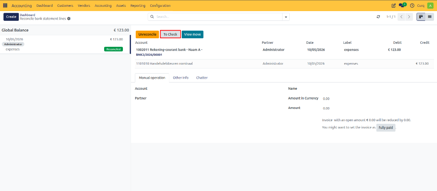
Task: Click the Administrator tag in statement line
Action: pyautogui.click(x=13, y=44)
